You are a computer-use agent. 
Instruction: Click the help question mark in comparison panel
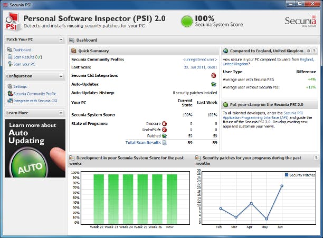315,51
